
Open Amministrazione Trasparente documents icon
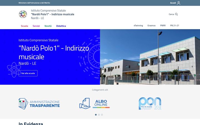tap(23, 104)
